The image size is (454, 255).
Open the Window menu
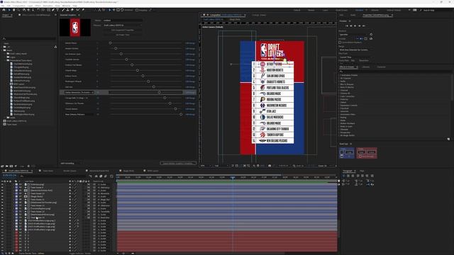[66, 6]
